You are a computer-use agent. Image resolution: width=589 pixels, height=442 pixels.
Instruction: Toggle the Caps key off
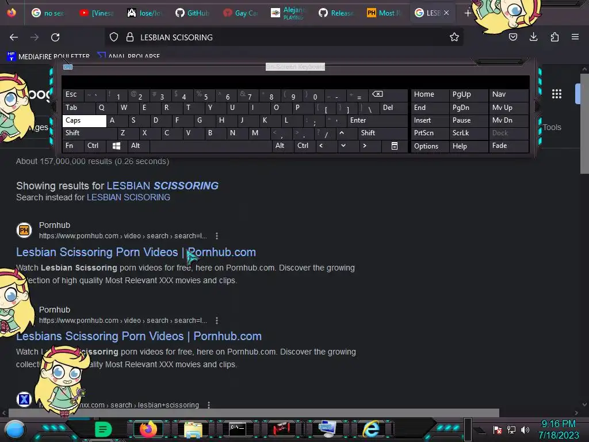coord(84,121)
